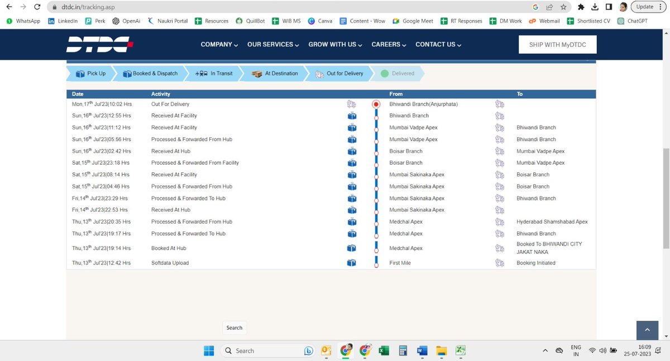Select the In Transit status step
The image size is (670, 361).
click(x=214, y=74)
